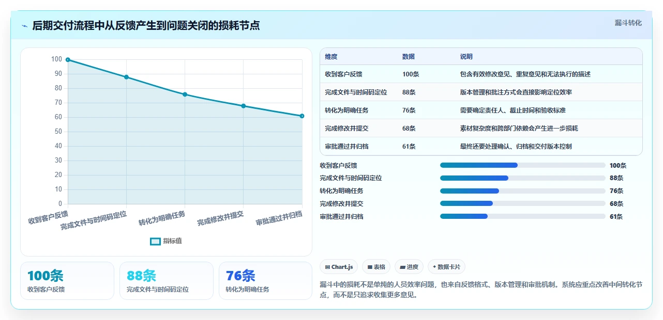Open the 76条 转化为明确任务 data card
Image resolution: width=663 pixels, height=320 pixels.
(265, 281)
